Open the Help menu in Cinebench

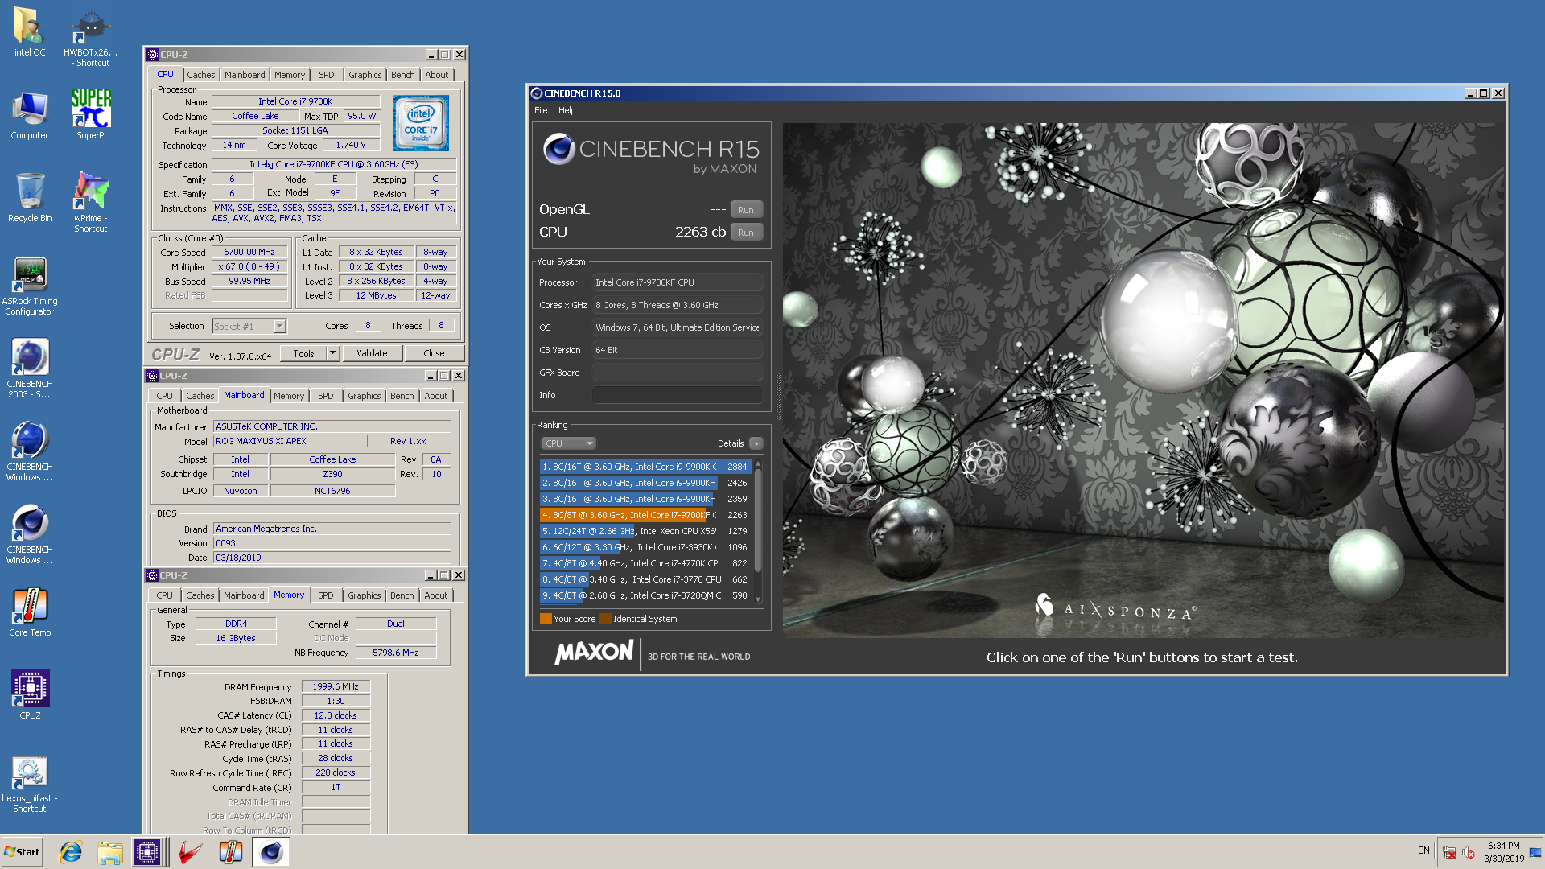pos(567,110)
